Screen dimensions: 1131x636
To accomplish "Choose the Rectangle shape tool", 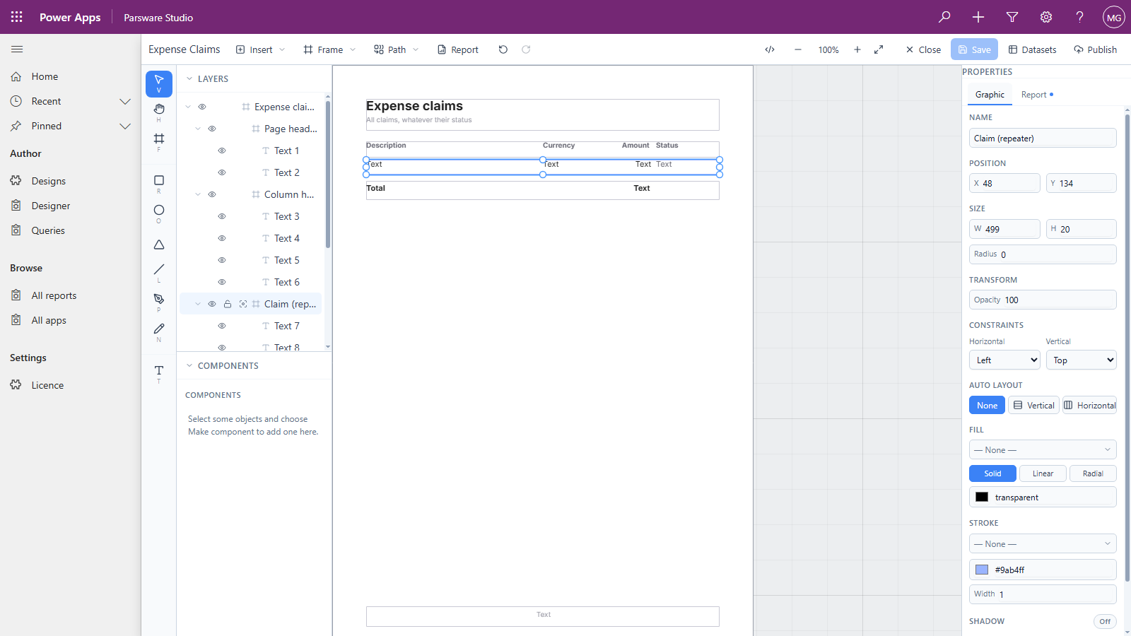I will [x=159, y=184].
